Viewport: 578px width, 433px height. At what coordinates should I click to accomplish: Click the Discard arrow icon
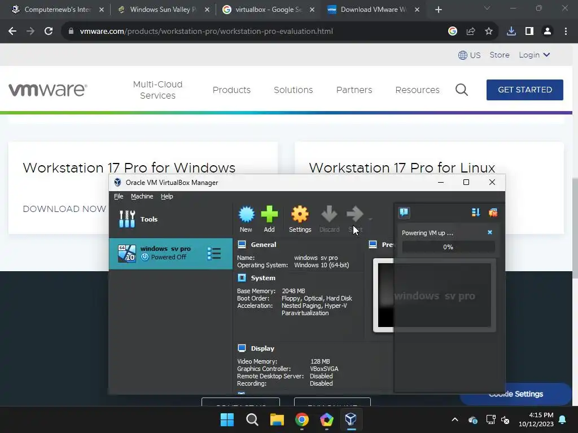329,219
